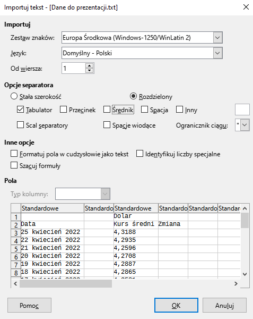Click the preview scroll down arrow
Viewport: 253px width, 319px height.
pyautogui.click(x=245, y=274)
